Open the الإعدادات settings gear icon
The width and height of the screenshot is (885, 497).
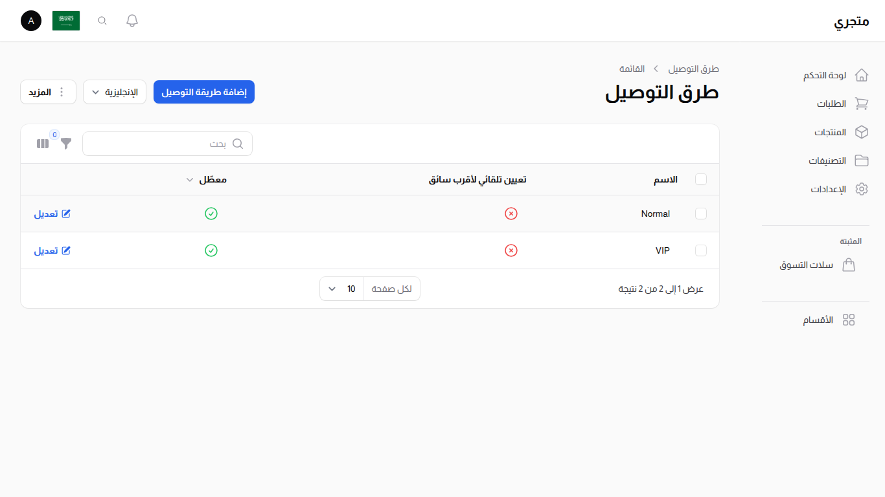click(862, 189)
